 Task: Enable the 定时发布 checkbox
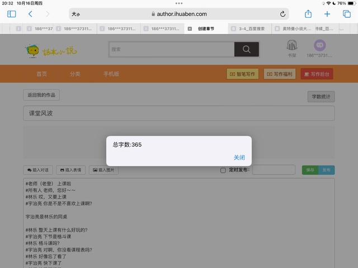pos(223,170)
